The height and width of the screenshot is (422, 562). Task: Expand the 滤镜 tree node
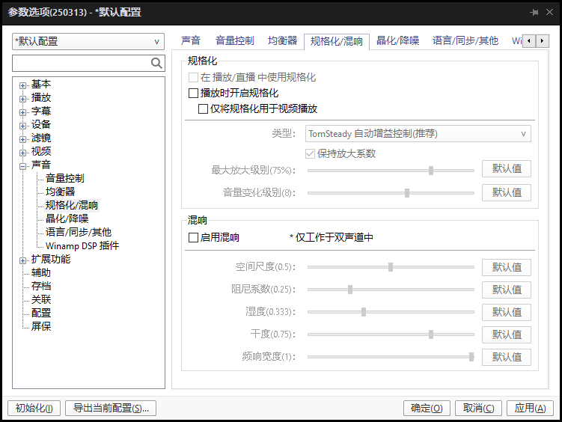coord(23,139)
